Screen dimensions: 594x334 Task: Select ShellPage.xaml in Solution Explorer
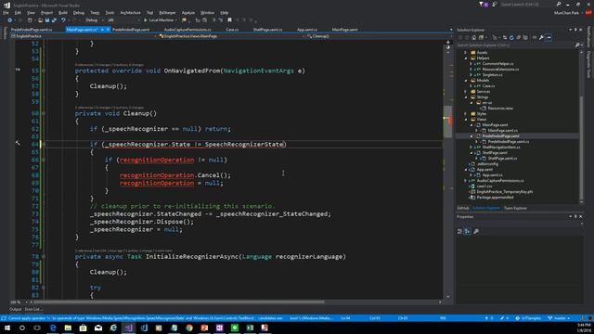pos(495,152)
